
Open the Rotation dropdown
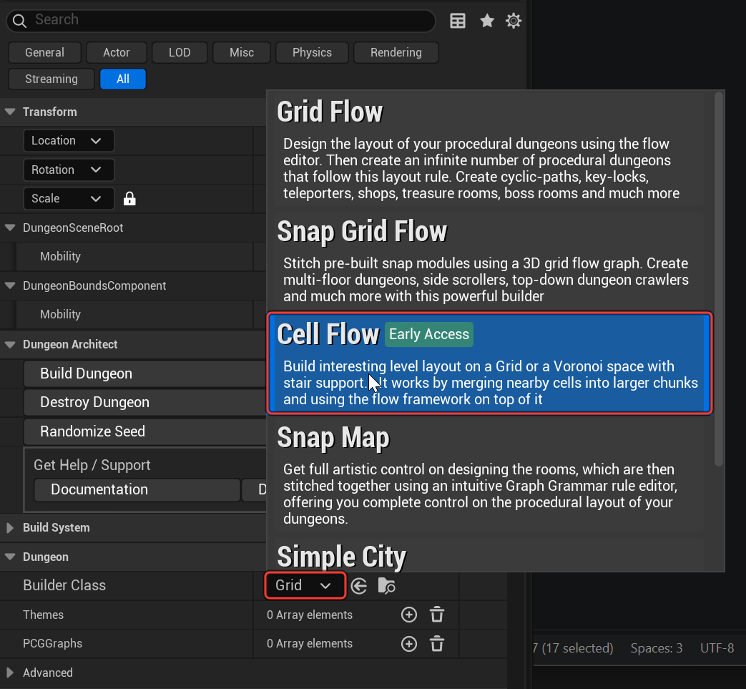[x=69, y=170]
